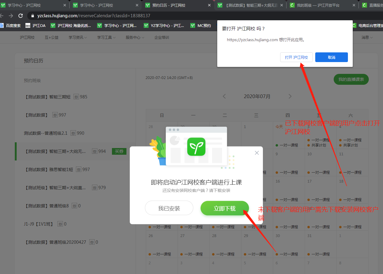Open the 企业培训 menu item
The height and width of the screenshot is (274, 383).
point(162,38)
